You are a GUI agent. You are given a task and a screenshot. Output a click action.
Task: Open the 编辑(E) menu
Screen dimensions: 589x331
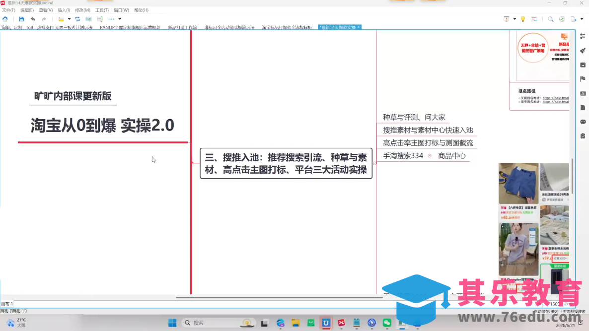[27, 10]
